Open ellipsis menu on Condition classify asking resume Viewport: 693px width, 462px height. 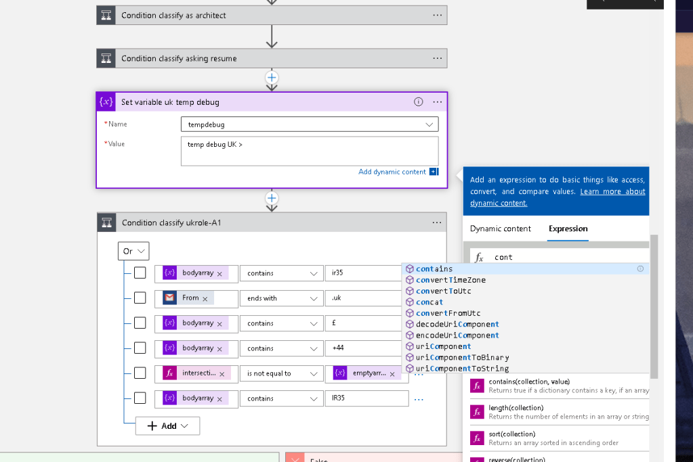click(x=437, y=58)
